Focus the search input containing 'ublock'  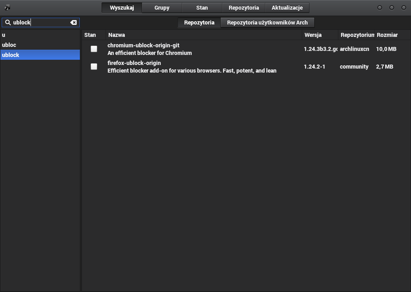pyautogui.click(x=41, y=22)
